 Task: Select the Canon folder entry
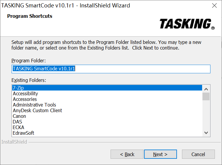point(19,116)
